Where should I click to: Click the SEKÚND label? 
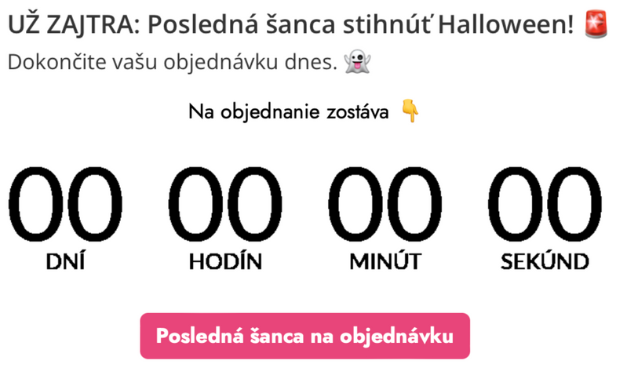coord(545,261)
